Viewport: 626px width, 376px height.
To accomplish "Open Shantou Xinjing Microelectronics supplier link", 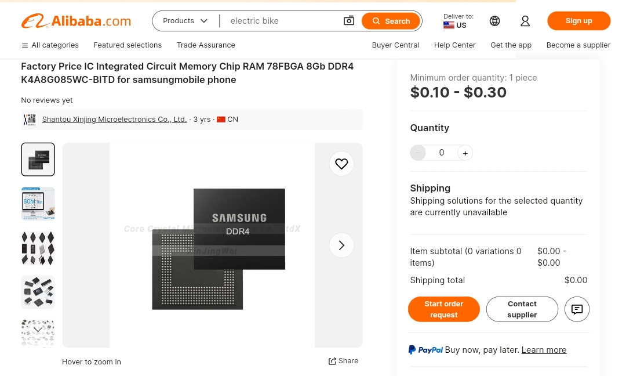I will [114, 119].
